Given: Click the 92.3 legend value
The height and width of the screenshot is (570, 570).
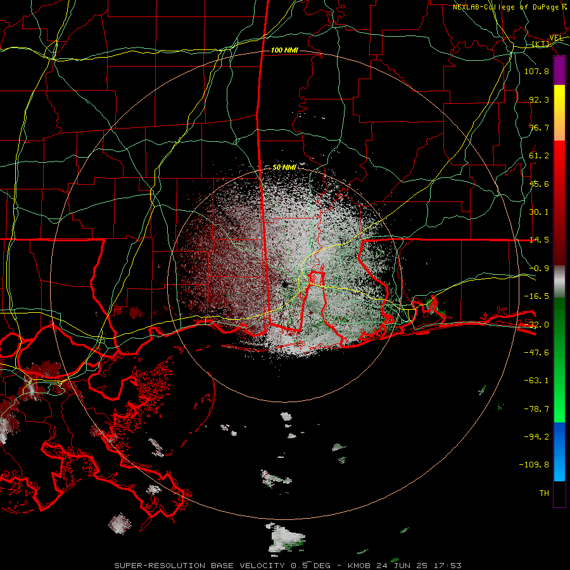Looking at the screenshot, I should 539,99.
